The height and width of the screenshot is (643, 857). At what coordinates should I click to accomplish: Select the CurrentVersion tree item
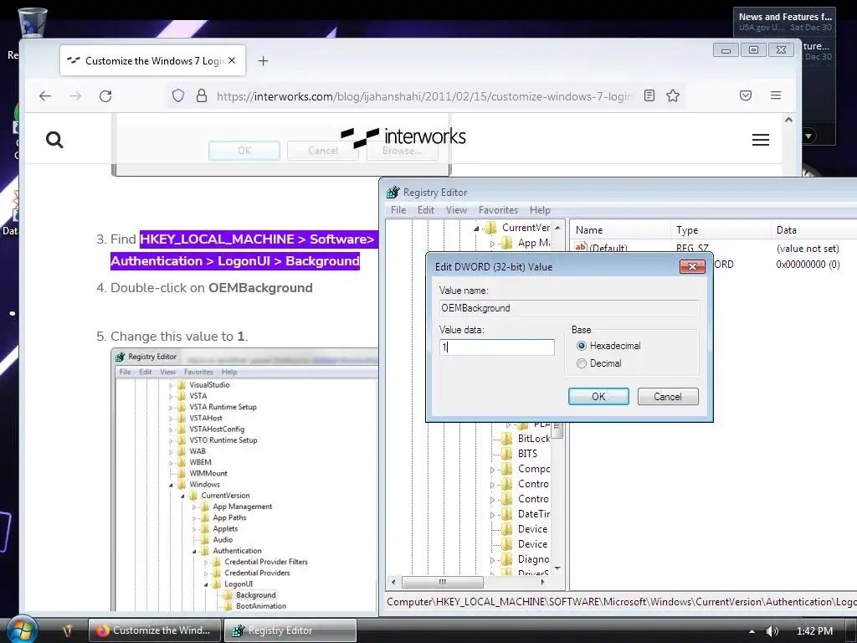coord(526,228)
